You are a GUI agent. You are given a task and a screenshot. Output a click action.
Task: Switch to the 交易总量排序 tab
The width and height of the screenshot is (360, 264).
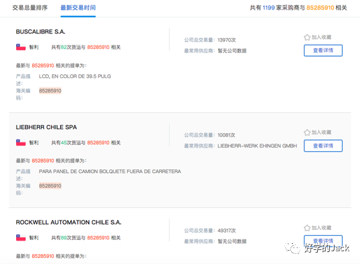tap(30, 8)
